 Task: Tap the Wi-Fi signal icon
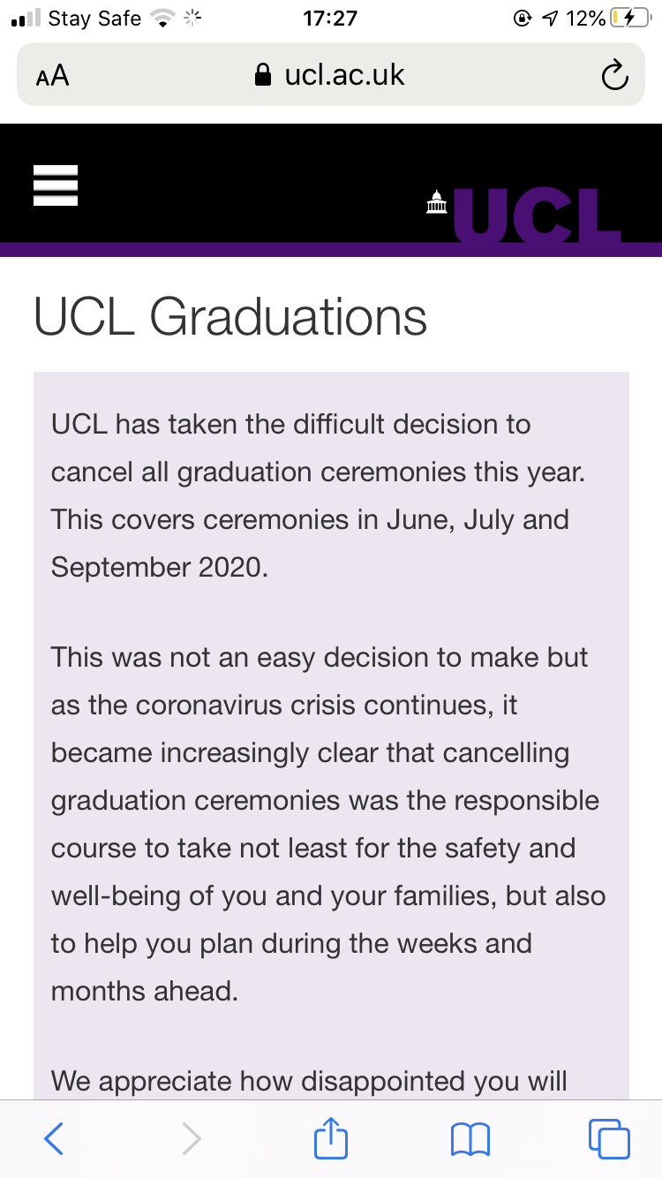(x=162, y=19)
